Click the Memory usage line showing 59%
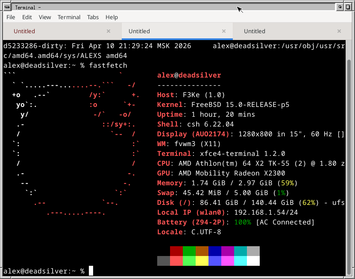This screenshot has width=355, height=279. (x=227, y=183)
